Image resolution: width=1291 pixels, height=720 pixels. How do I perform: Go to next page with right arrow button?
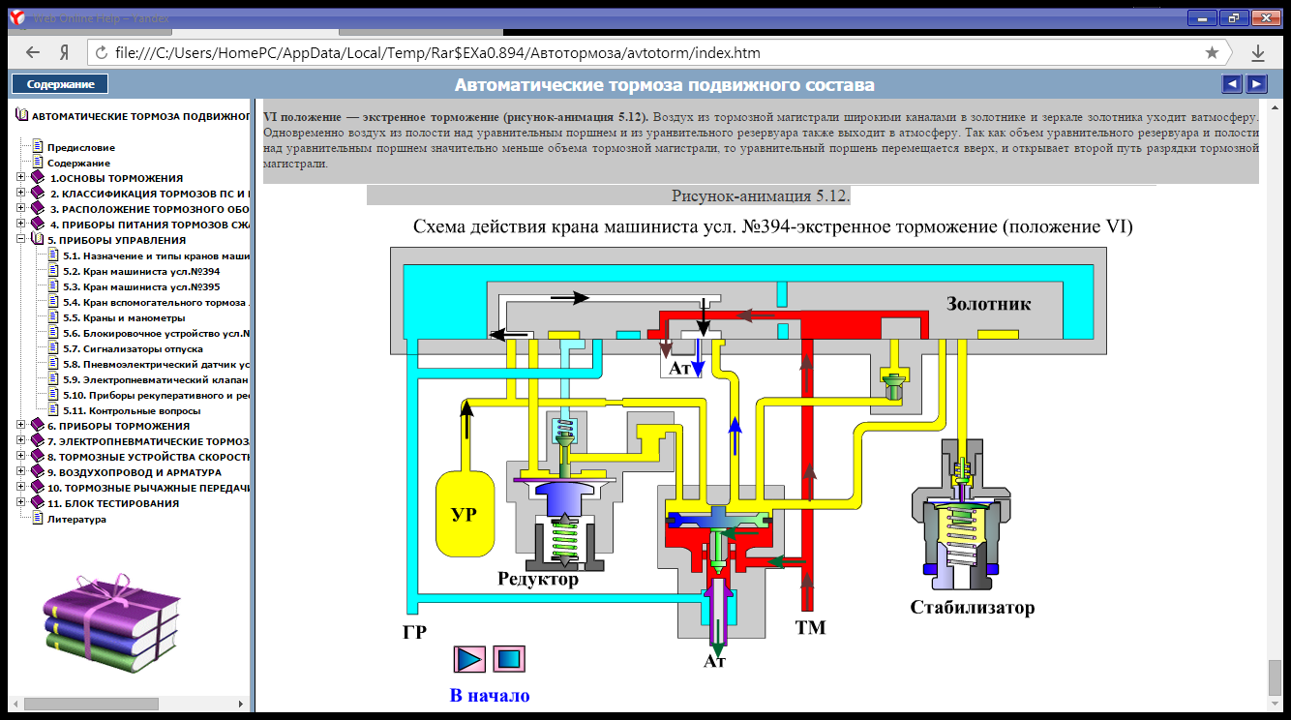point(1256,84)
